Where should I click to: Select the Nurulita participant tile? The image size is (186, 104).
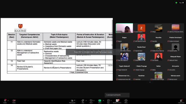coord(158,38)
